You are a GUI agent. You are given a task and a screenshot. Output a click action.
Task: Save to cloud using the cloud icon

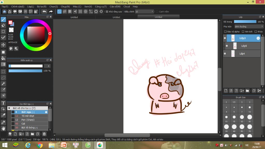point(4,11)
